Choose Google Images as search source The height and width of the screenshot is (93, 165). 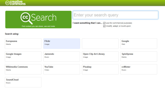click(x=23, y=56)
